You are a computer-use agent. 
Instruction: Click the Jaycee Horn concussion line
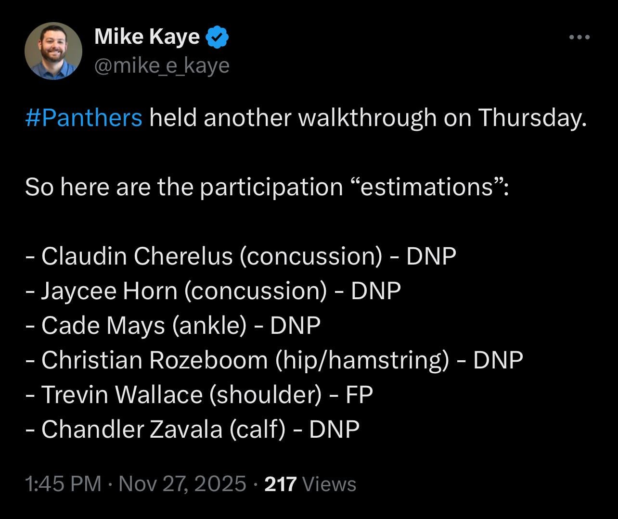[213, 291]
